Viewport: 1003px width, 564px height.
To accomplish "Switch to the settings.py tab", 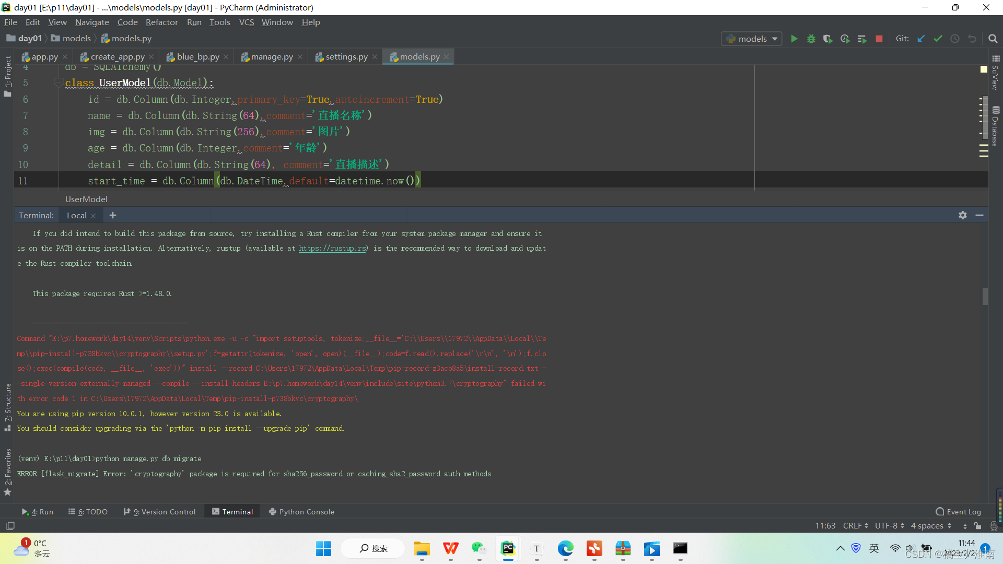I will [346, 56].
